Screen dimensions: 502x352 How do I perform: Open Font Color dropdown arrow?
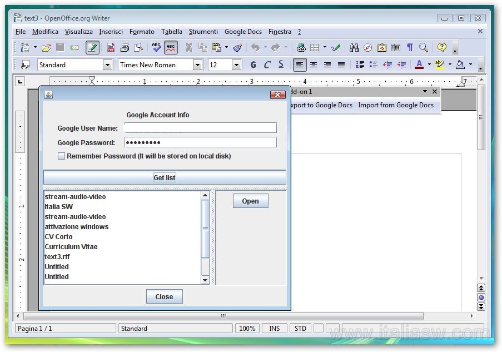(x=429, y=65)
